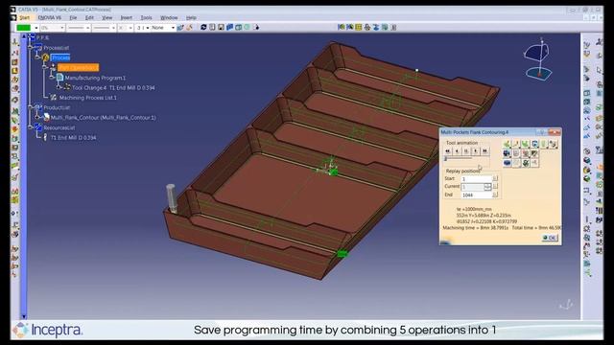Screen dimensions: 614x345
Task: Click the Current position spinner arrows
Action: [488, 187]
